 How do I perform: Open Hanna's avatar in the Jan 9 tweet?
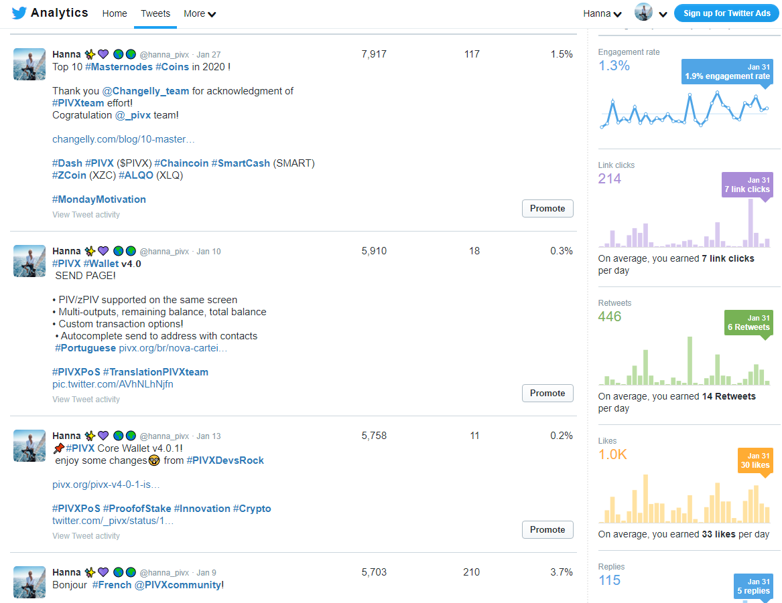tap(29, 582)
